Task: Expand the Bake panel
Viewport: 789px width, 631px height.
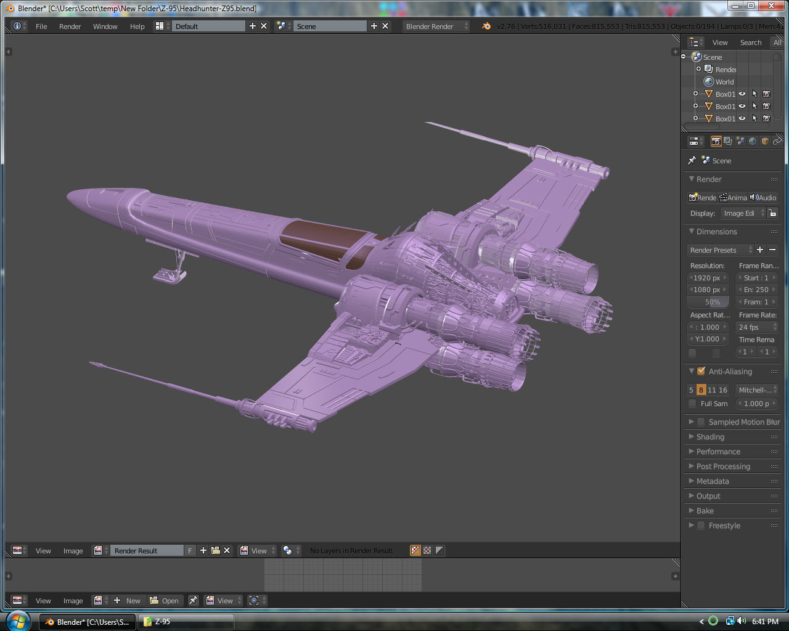Action: pos(705,511)
